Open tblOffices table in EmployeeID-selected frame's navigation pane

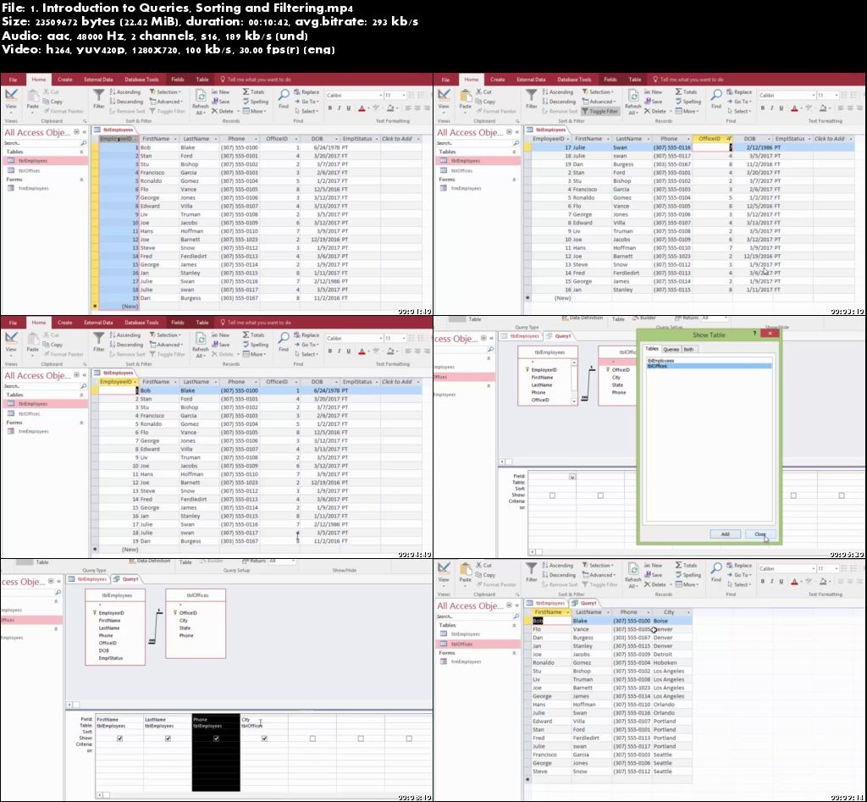point(29,170)
